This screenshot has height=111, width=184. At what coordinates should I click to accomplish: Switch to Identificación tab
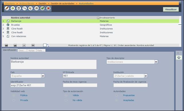tap(10, 50)
